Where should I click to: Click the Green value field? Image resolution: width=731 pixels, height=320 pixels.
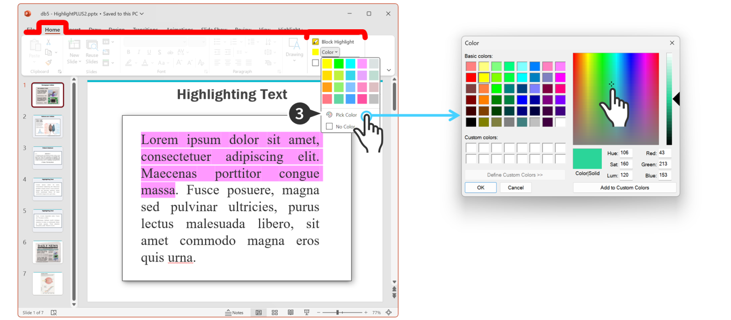click(x=664, y=164)
